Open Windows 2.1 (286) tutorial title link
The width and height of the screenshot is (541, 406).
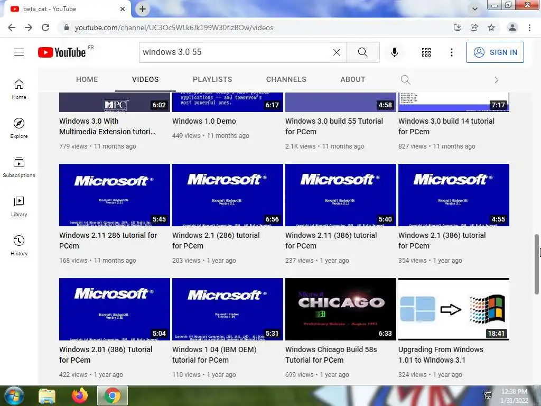click(216, 241)
